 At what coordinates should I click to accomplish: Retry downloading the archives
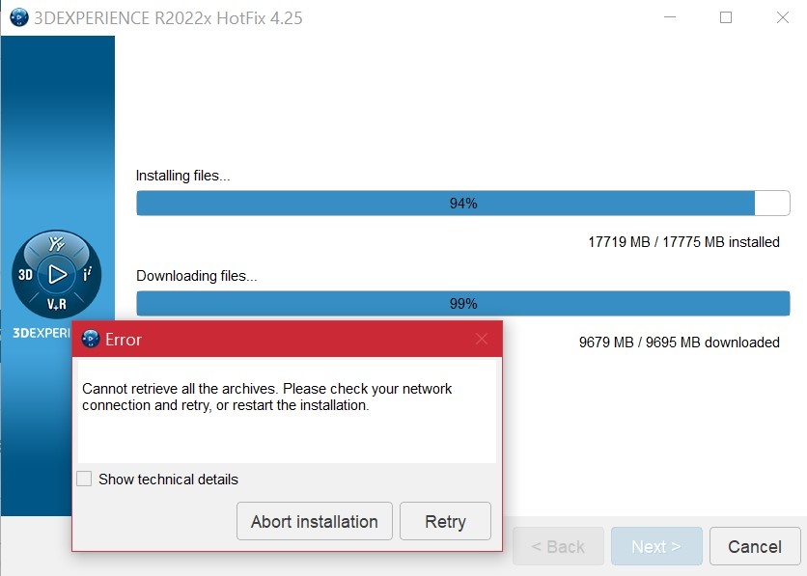pyautogui.click(x=445, y=522)
